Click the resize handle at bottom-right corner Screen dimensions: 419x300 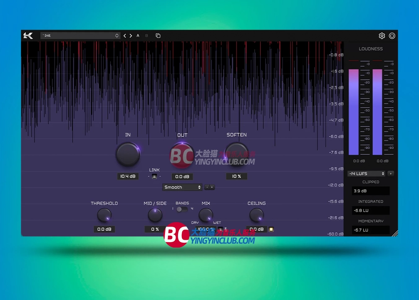click(394, 233)
